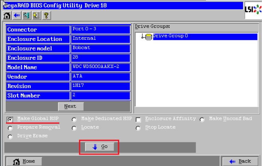The height and width of the screenshot is (166, 262).
Task: Click the LSI logo
Action: click(253, 10)
